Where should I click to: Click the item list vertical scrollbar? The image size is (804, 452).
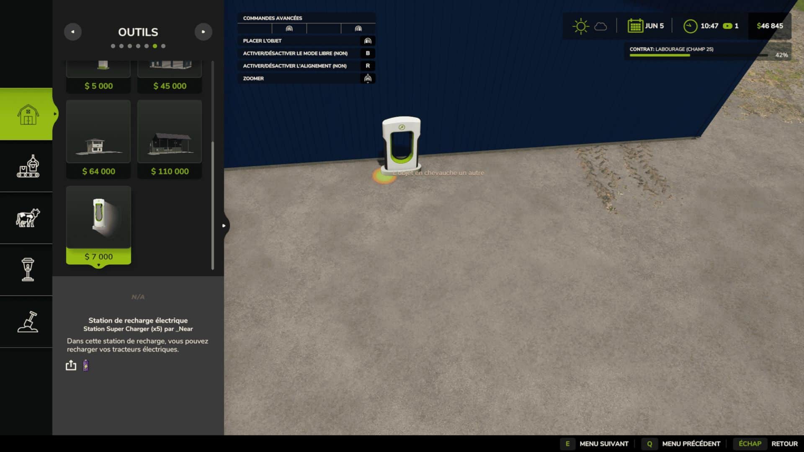coord(213,205)
